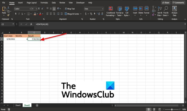Click the Delete cells icon
The height and width of the screenshot is (111, 187).
pyautogui.click(x=141, y=9)
